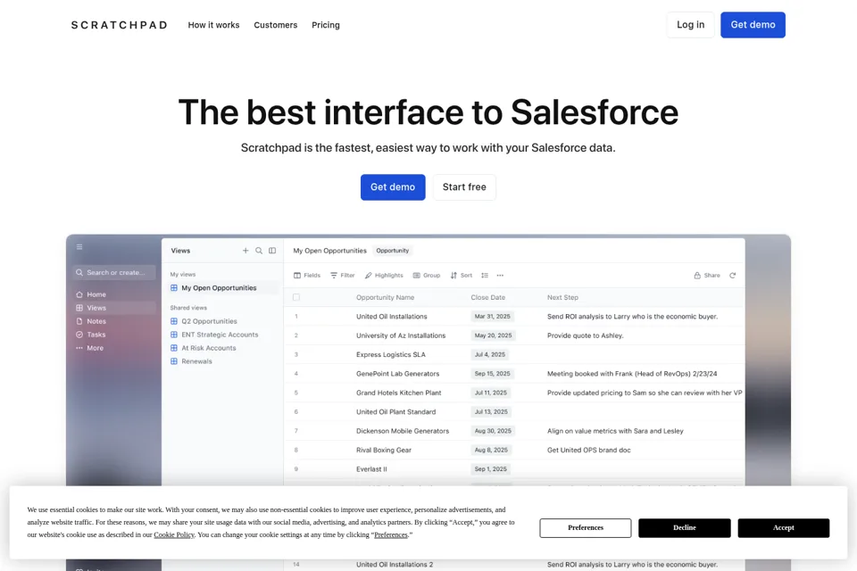Select My Open Opportunities view
This screenshot has width=857, height=571.
[222, 288]
